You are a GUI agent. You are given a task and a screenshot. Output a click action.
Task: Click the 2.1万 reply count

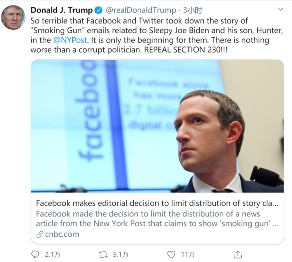point(53,255)
